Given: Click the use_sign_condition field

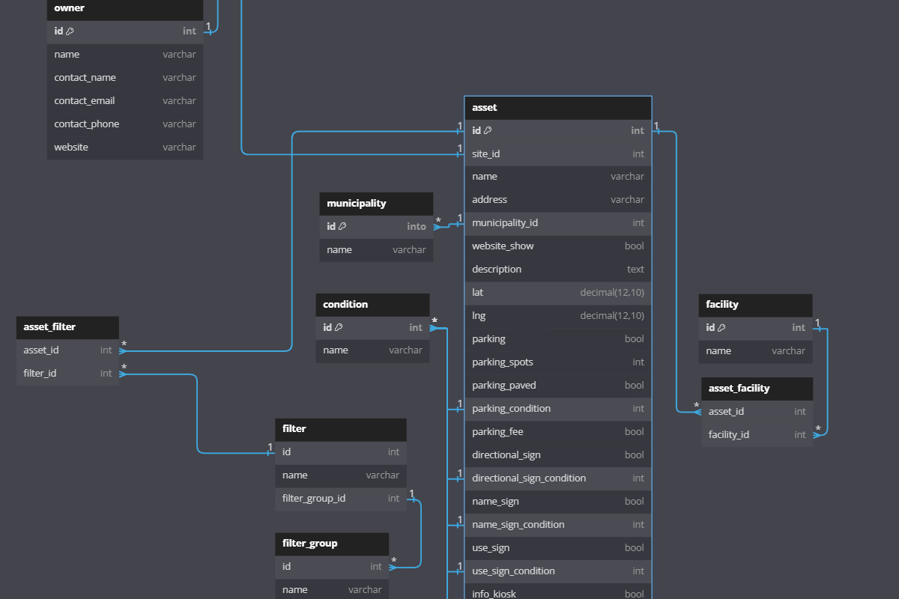Looking at the screenshot, I should point(558,572).
